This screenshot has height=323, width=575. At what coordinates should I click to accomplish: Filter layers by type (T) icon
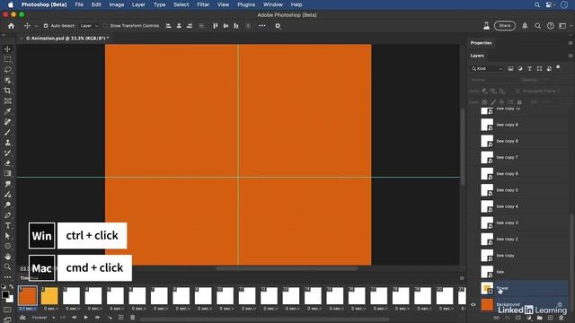click(529, 68)
